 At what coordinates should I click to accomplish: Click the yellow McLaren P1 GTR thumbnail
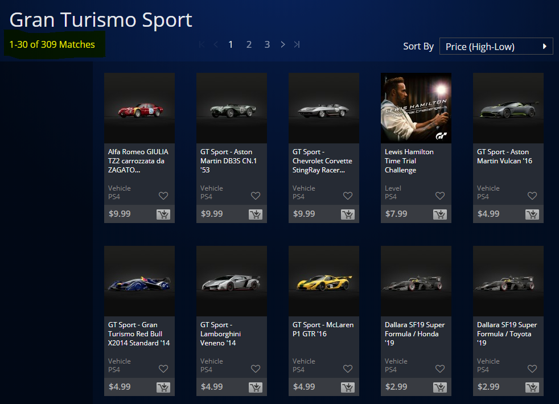tap(324, 281)
